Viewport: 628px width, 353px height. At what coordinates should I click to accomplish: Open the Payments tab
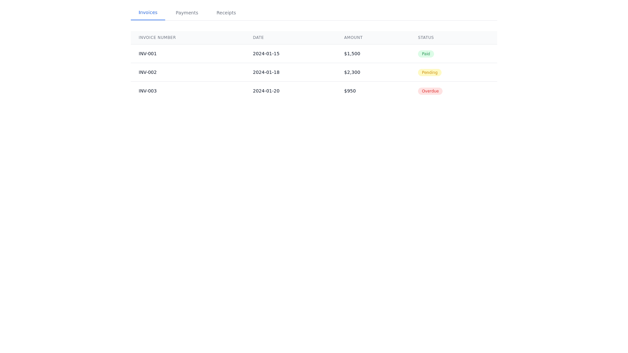(x=187, y=13)
